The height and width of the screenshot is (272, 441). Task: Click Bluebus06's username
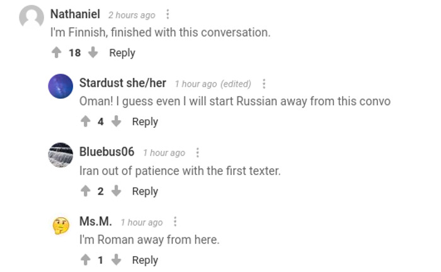click(x=106, y=152)
